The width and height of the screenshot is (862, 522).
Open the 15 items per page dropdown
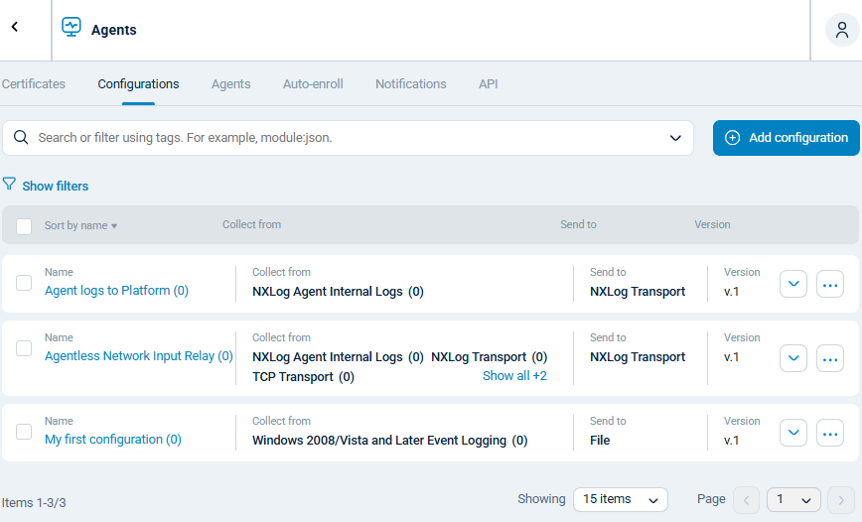[x=620, y=499]
